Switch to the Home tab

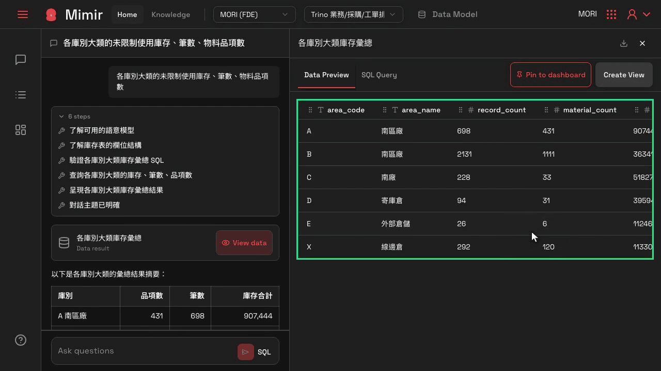tap(127, 14)
